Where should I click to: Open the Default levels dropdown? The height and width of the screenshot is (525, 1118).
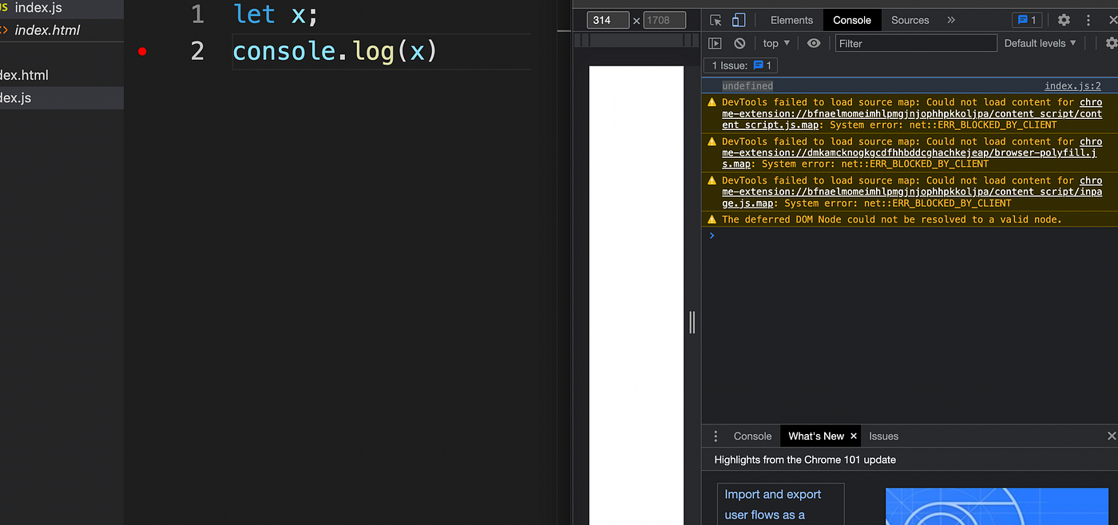click(1040, 43)
